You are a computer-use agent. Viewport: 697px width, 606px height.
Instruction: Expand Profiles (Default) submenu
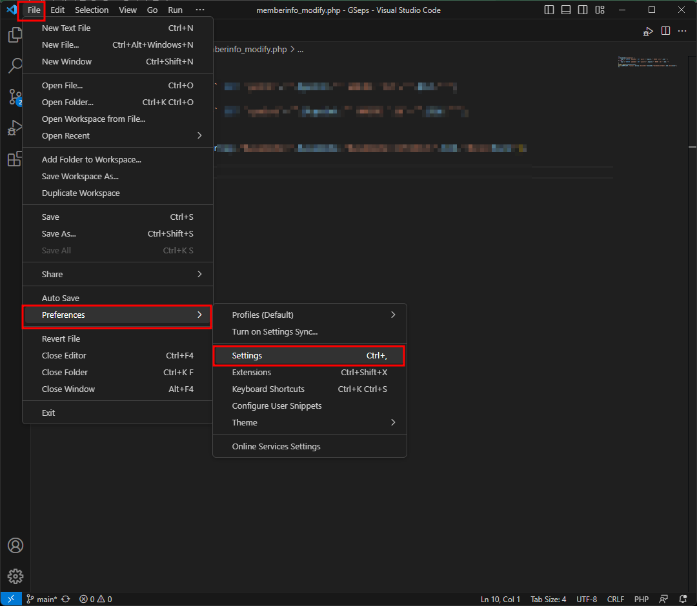click(x=309, y=315)
